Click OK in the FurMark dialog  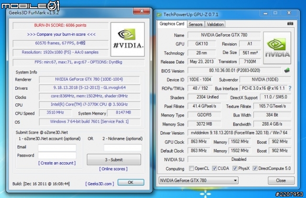coord(131,182)
